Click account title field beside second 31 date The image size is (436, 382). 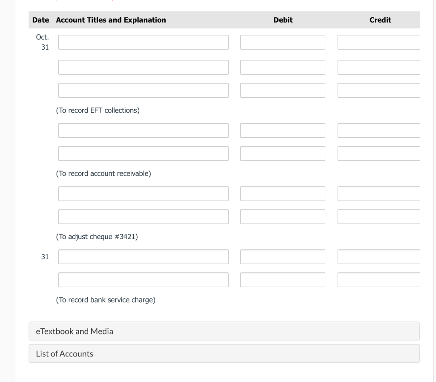coord(143,257)
